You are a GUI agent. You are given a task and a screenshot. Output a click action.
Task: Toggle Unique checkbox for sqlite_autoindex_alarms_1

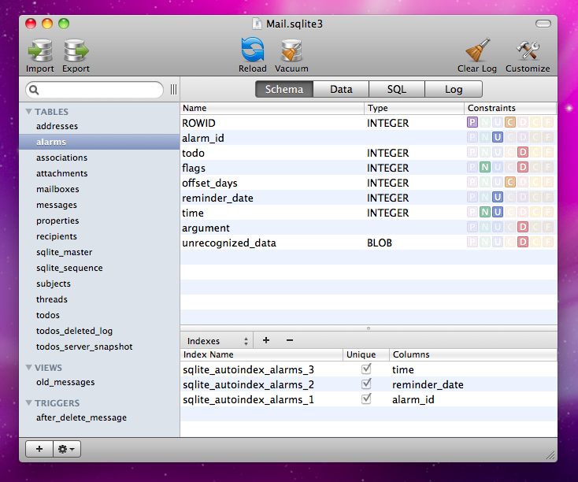pyautogui.click(x=366, y=399)
